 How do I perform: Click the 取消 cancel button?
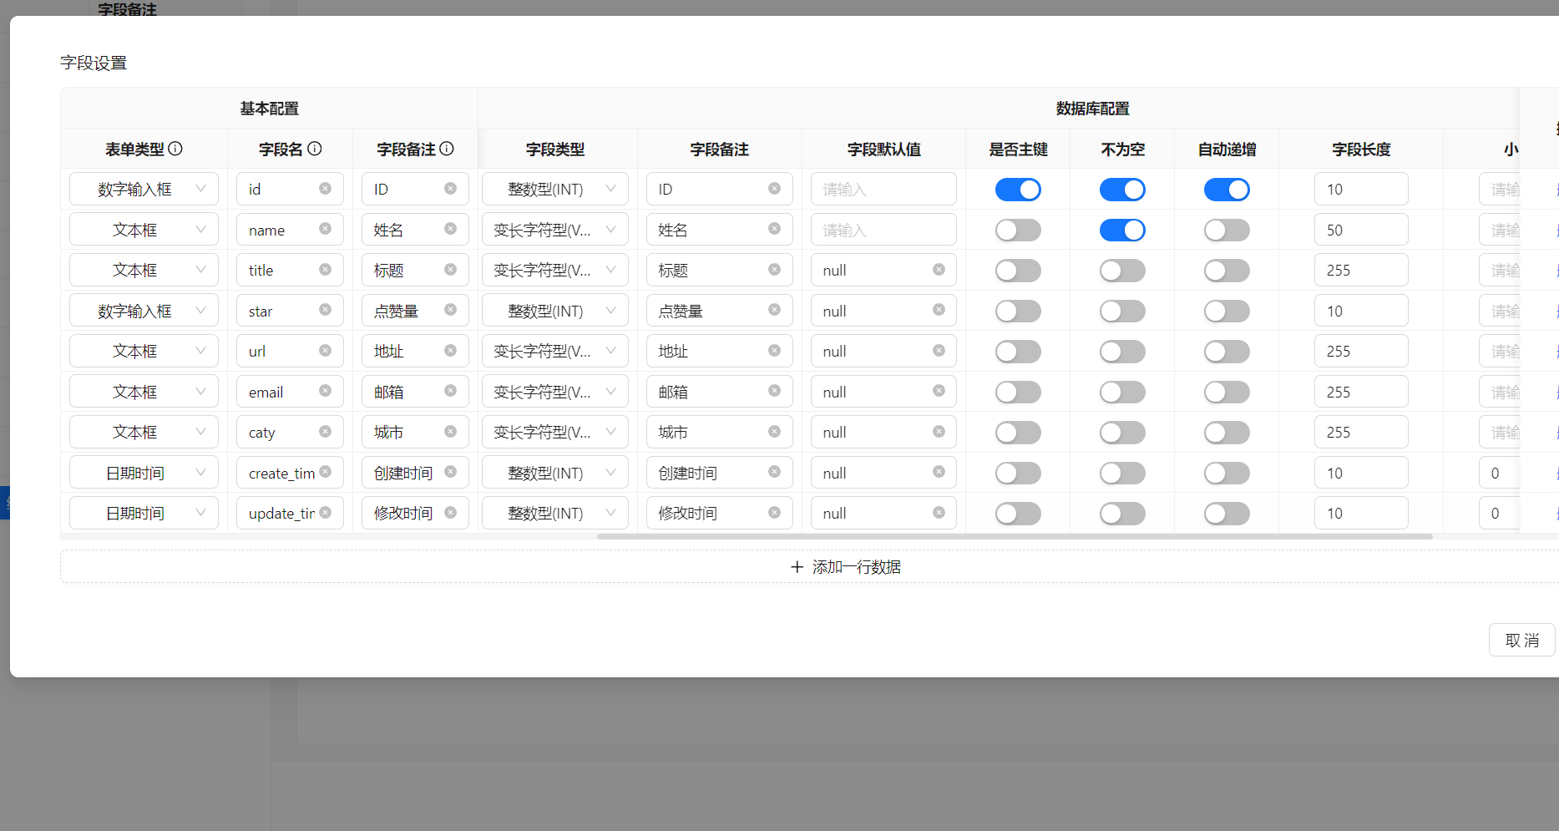pos(1521,641)
